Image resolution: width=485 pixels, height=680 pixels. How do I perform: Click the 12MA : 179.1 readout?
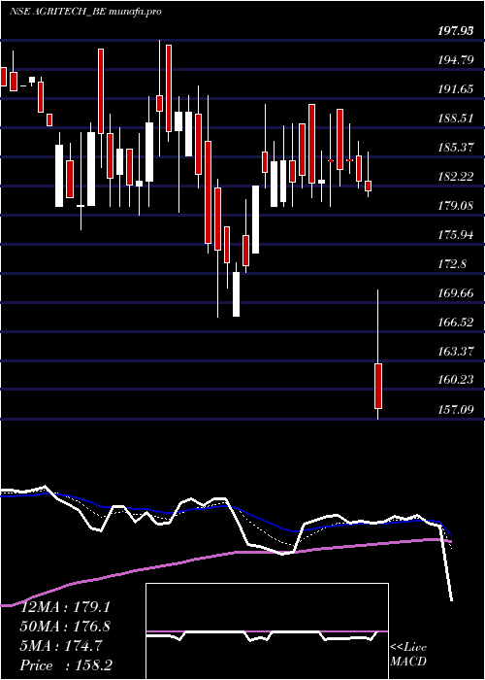click(66, 607)
